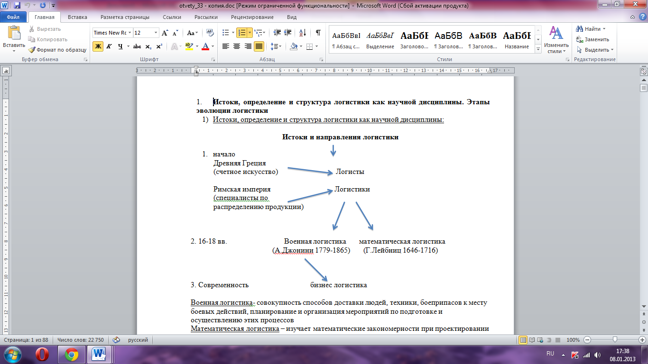Screen dimensions: 648x364
Task: Switch to Full Screen Reading view
Action: pyautogui.click(x=532, y=340)
